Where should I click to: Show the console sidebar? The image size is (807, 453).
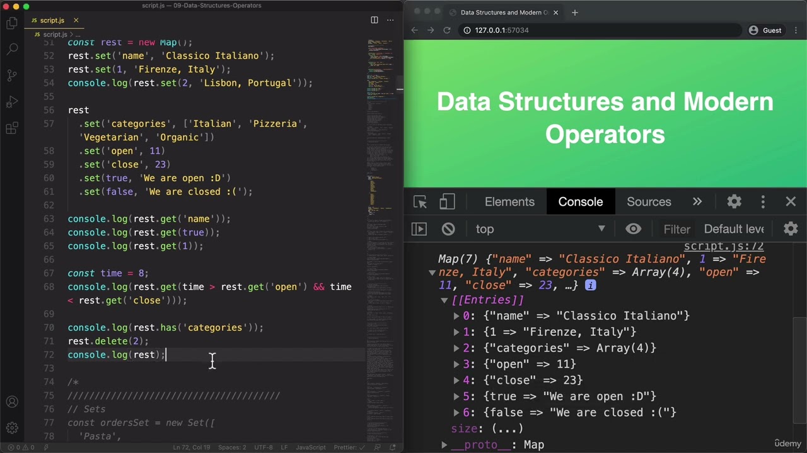pyautogui.click(x=419, y=229)
